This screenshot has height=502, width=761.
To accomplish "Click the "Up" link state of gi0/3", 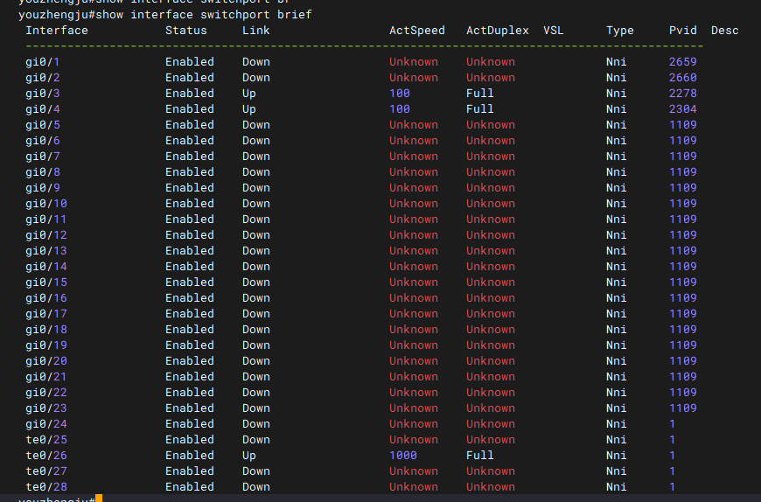I will coord(249,94).
